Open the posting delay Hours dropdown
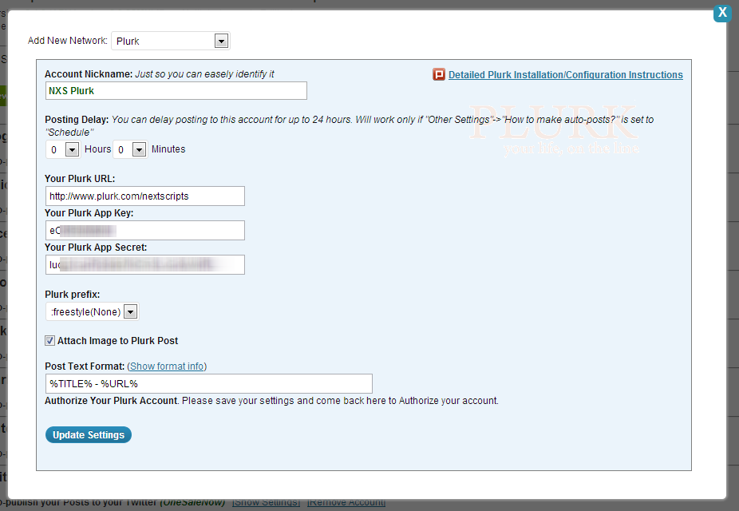The height and width of the screenshot is (511, 739). (x=64, y=149)
